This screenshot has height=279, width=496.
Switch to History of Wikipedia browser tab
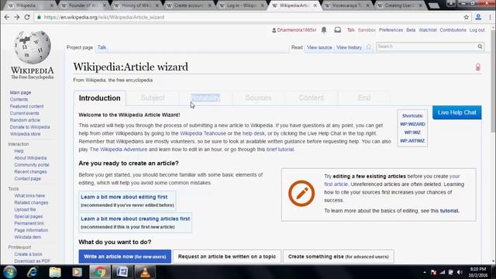tap(137, 5)
